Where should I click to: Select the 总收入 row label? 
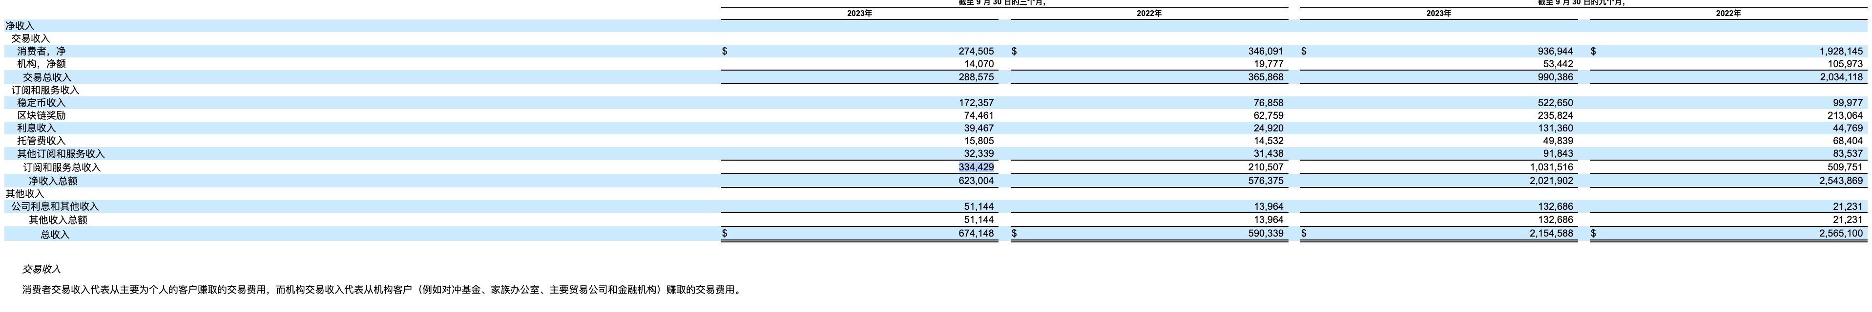55,235
